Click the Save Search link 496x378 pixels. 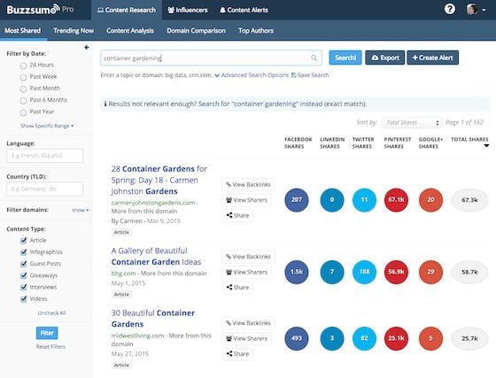310,75
